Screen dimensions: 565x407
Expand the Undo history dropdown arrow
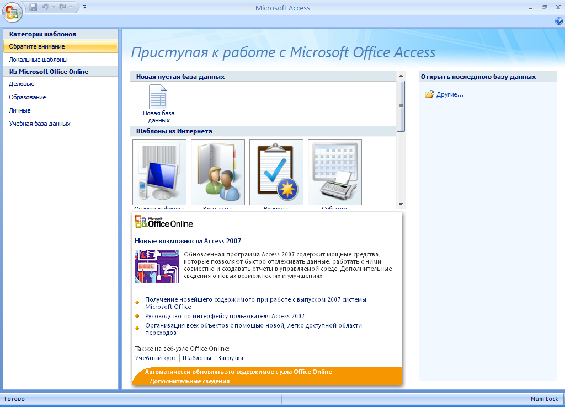(53, 7)
